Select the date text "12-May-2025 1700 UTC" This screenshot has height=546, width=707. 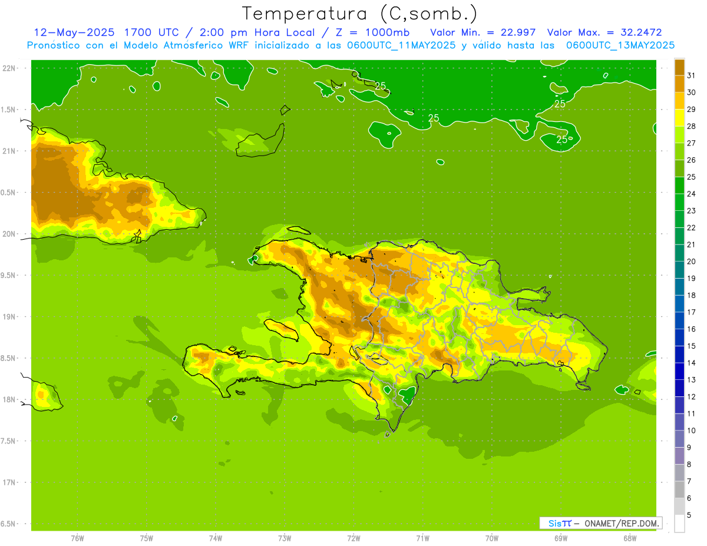pyautogui.click(x=108, y=32)
